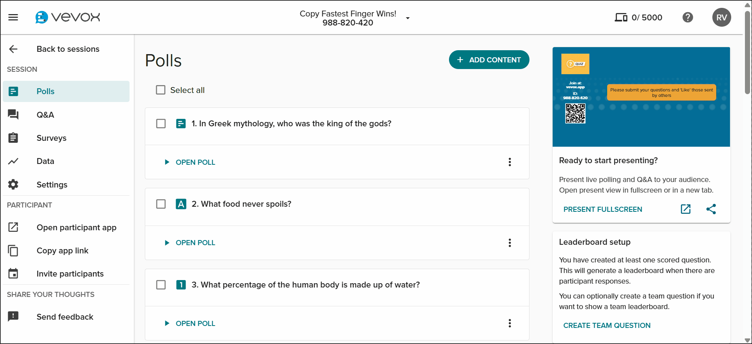Check the Select all checkbox
Image resolution: width=752 pixels, height=344 pixels.
click(161, 90)
